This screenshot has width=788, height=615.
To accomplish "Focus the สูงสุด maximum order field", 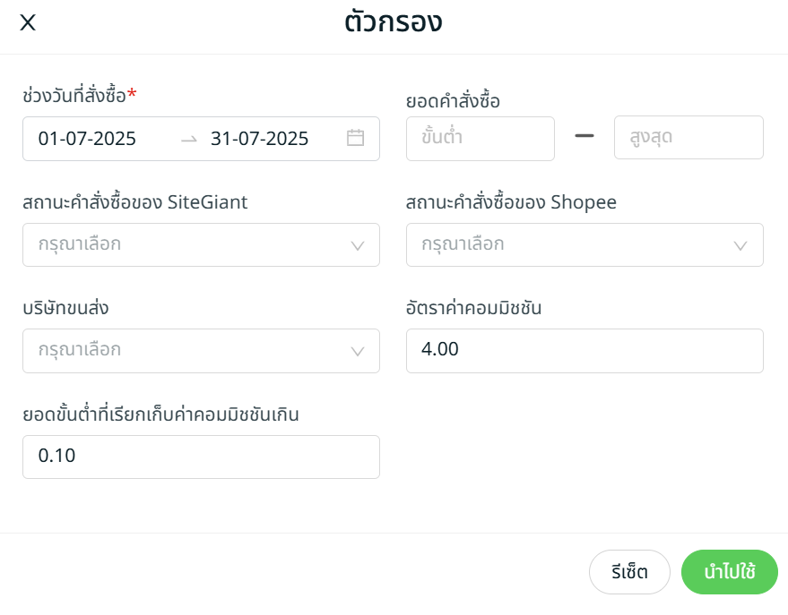I will (x=688, y=138).
